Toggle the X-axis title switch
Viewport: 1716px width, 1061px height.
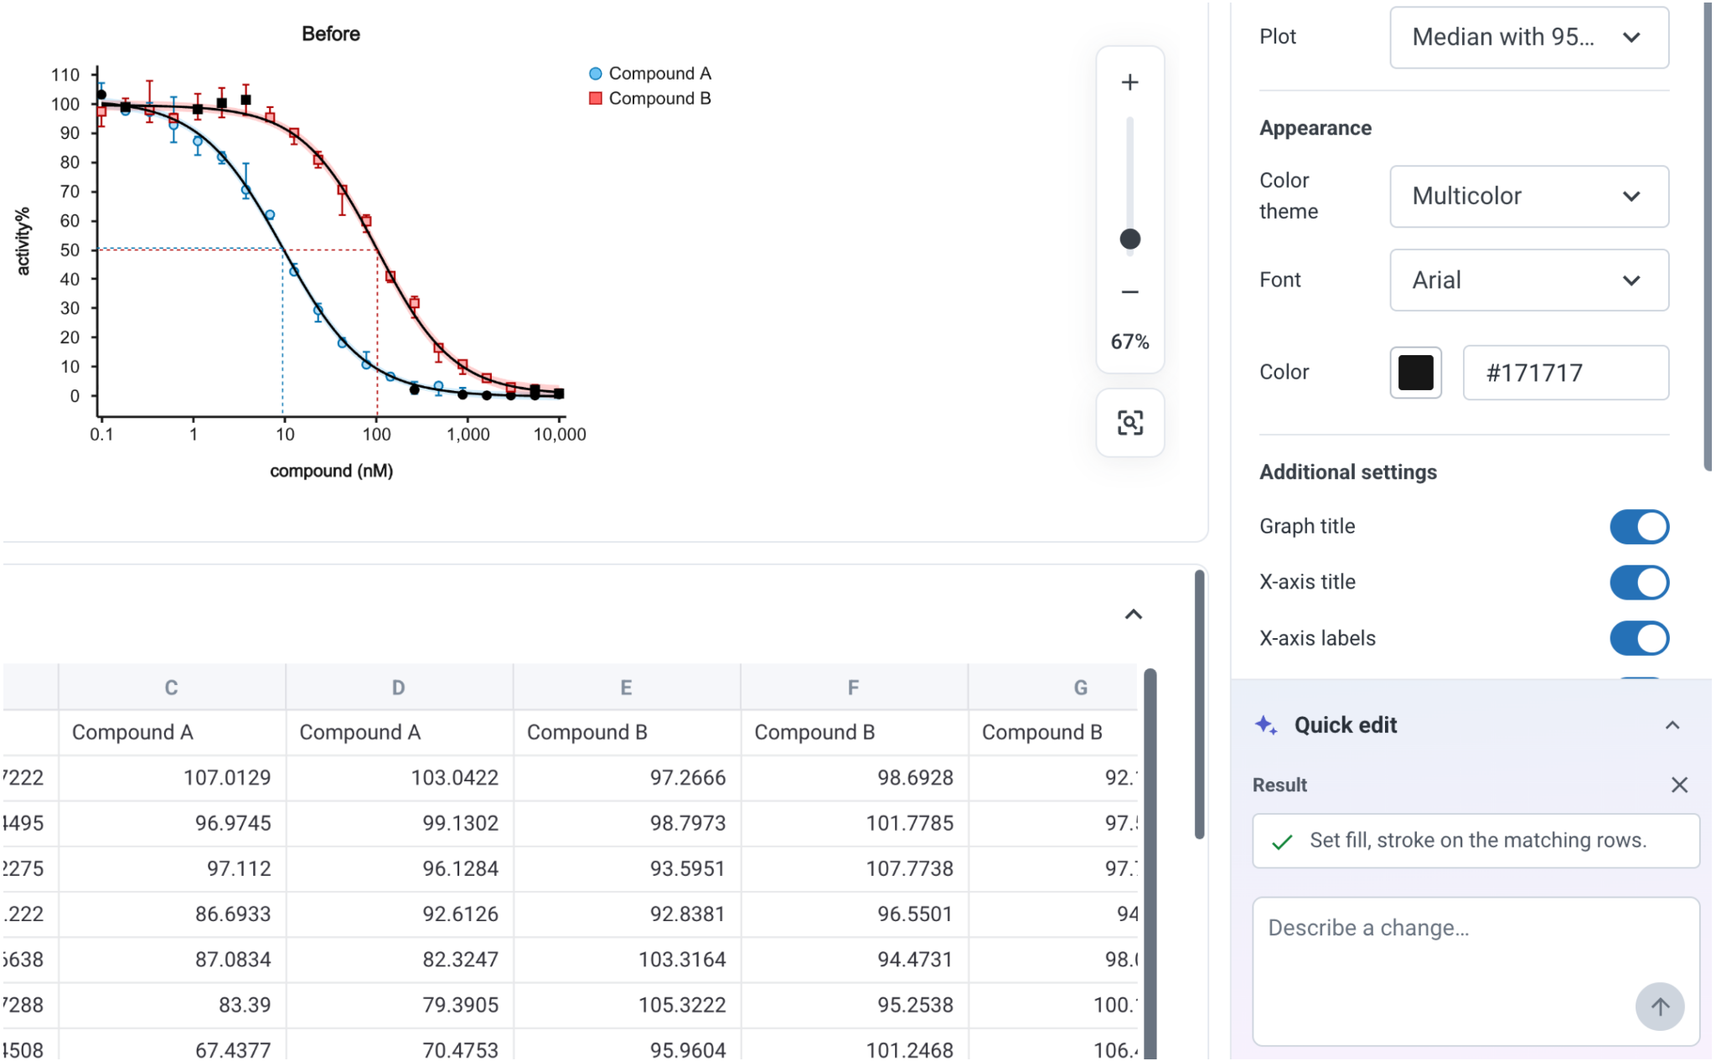pos(1639,582)
